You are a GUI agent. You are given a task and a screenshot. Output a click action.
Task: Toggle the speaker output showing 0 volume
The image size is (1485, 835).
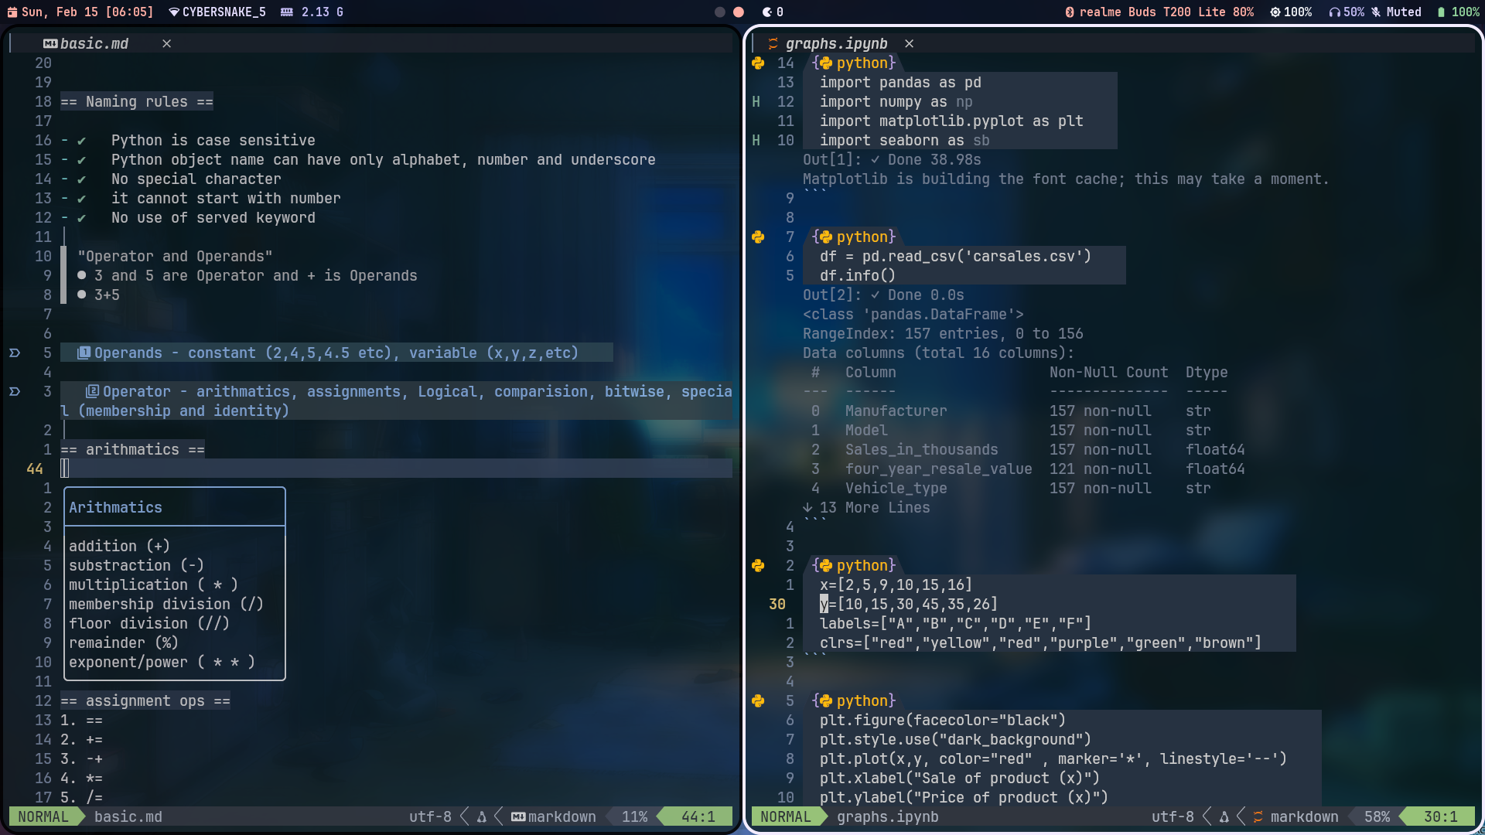coord(768,12)
